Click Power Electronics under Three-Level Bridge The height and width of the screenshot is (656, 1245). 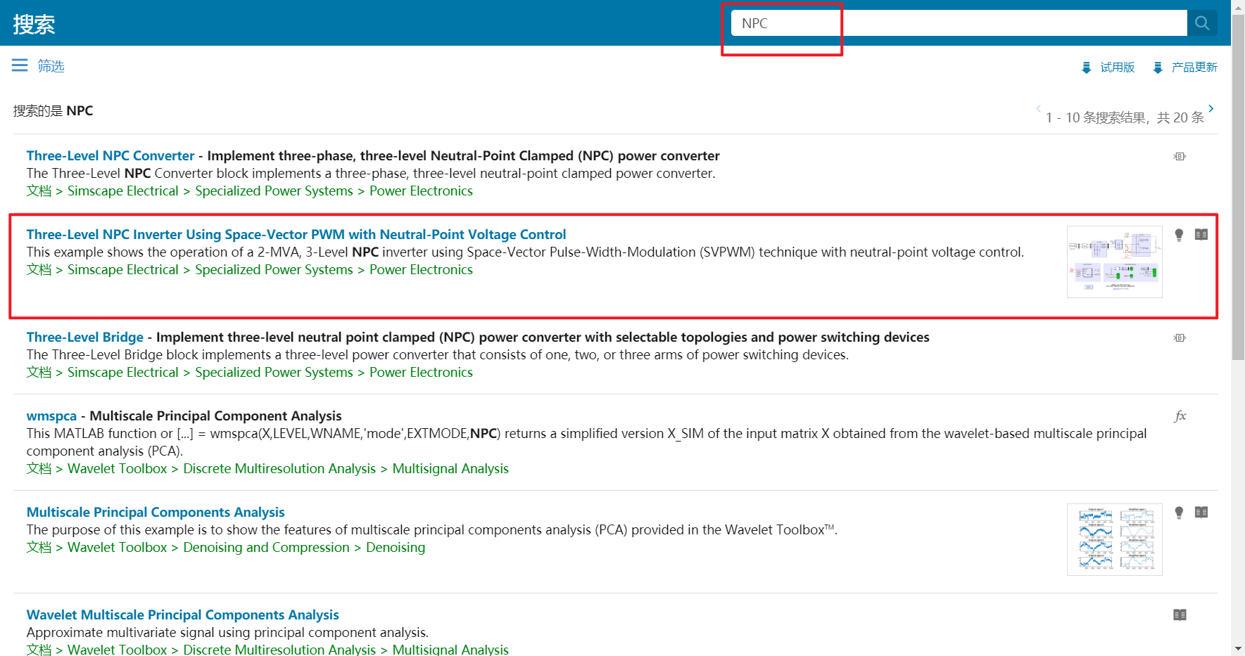(421, 373)
